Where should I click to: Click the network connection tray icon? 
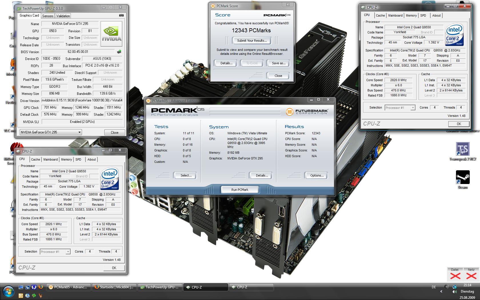[454, 287]
